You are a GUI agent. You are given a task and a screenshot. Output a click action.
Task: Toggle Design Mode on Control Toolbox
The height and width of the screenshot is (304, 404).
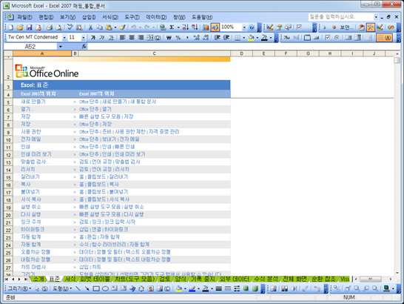click(x=270, y=27)
